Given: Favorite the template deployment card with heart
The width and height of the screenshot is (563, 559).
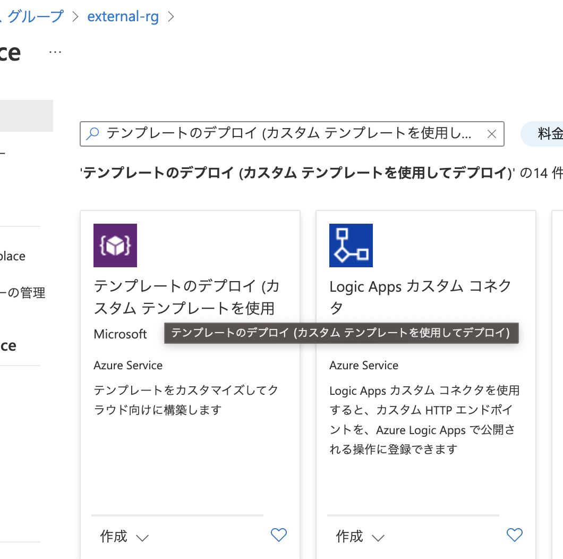Looking at the screenshot, I should (279, 535).
